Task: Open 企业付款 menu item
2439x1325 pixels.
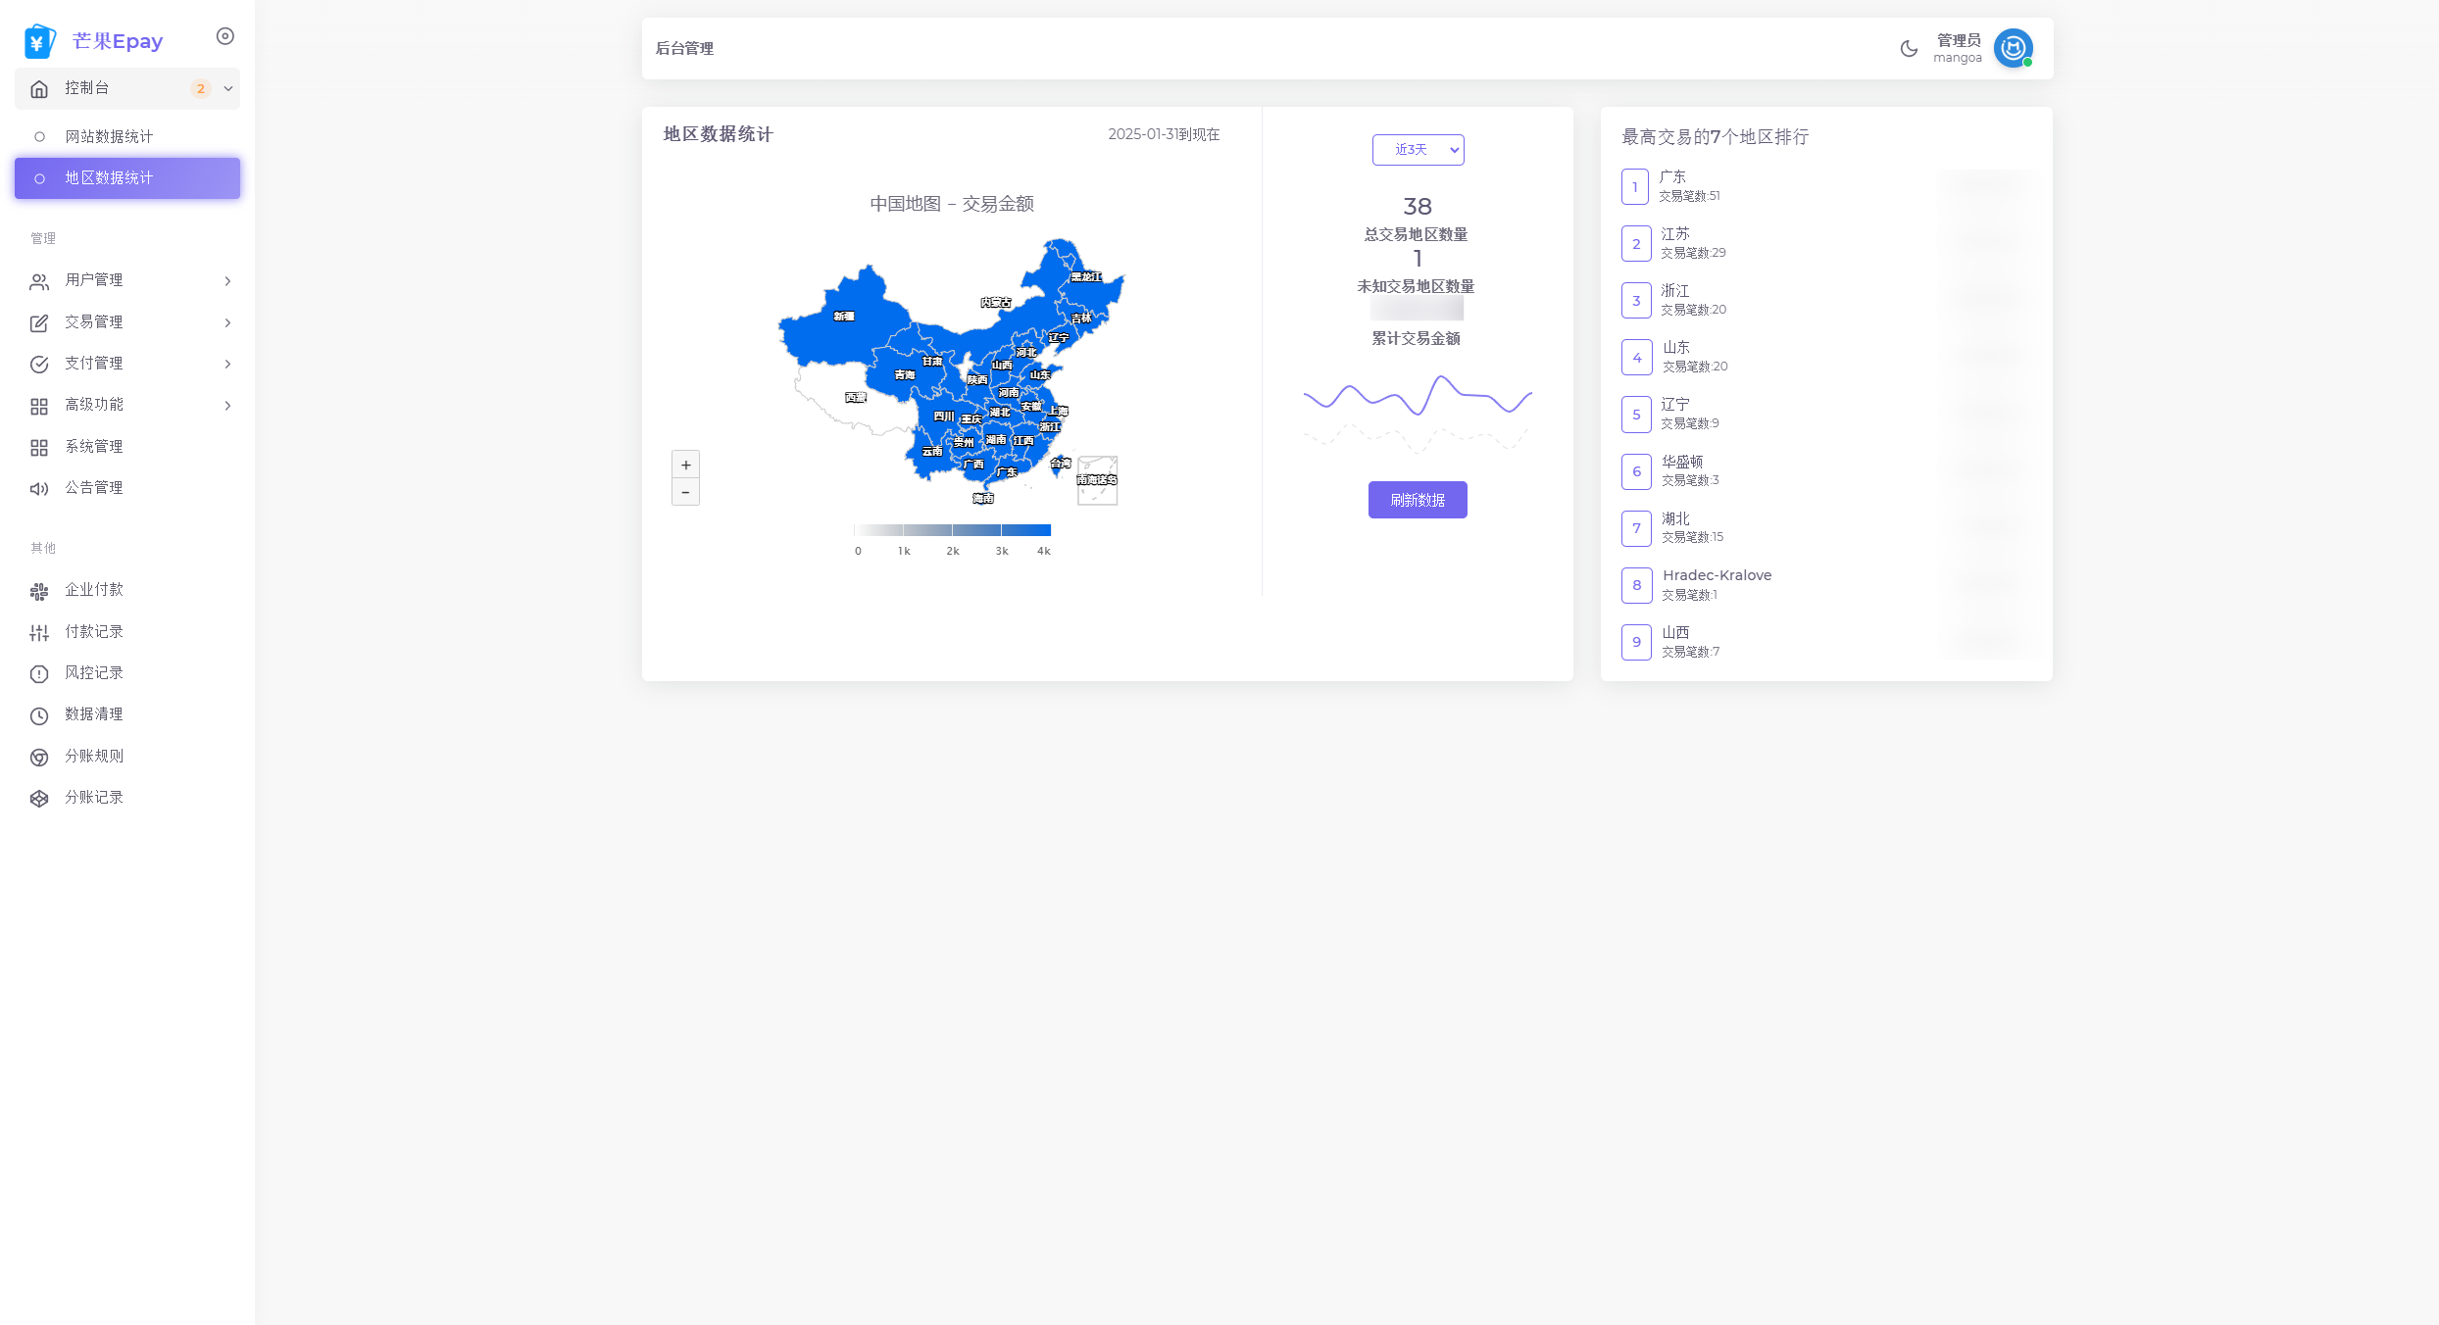Action: pos(127,590)
